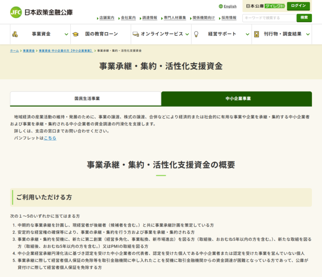Click the lightbulb icon for 経営サポート

click(196, 34)
